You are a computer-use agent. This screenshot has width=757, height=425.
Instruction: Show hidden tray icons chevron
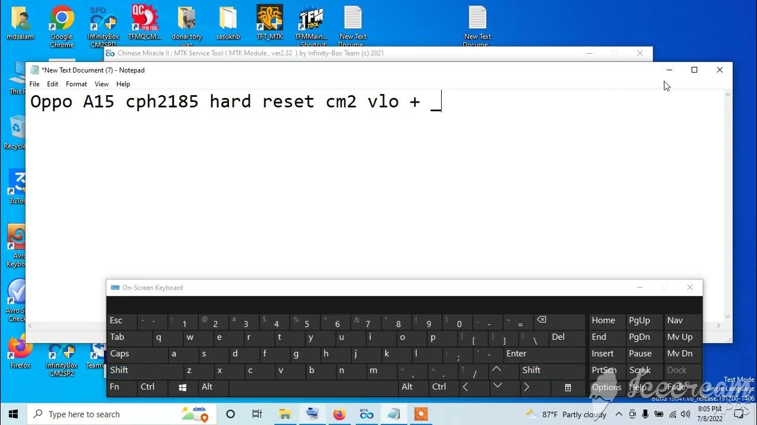[619, 414]
